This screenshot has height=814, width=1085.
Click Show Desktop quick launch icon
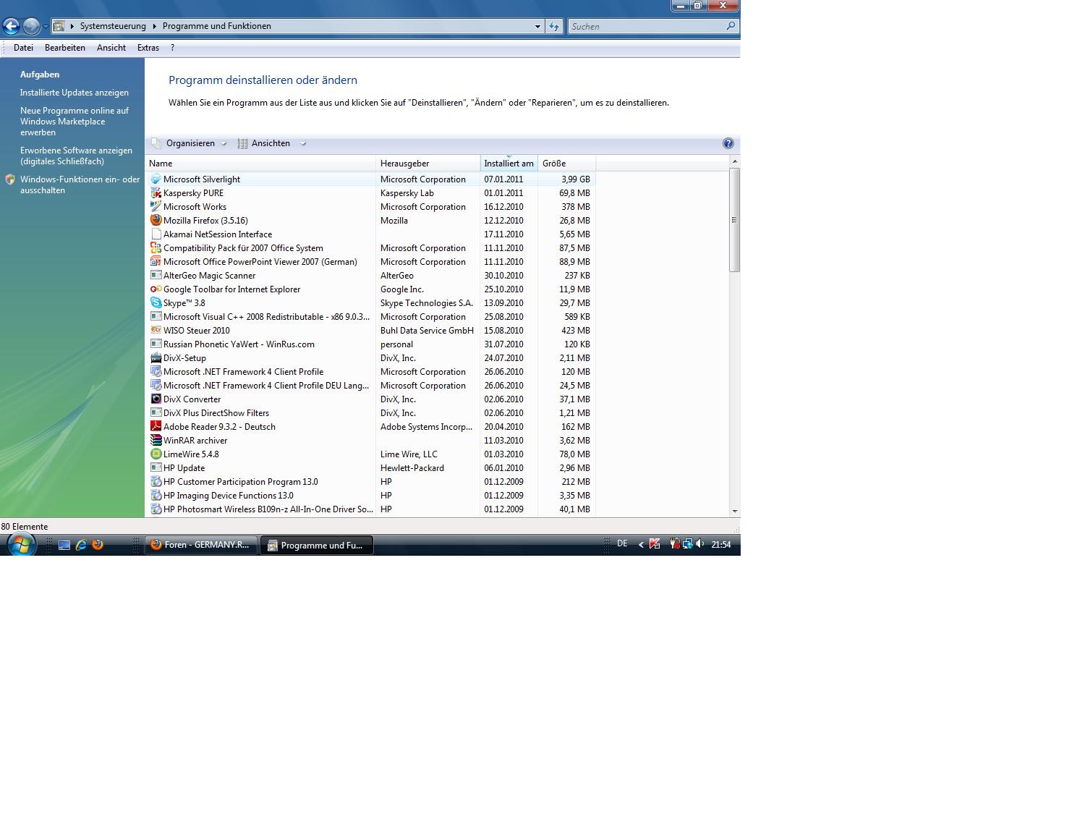64,545
